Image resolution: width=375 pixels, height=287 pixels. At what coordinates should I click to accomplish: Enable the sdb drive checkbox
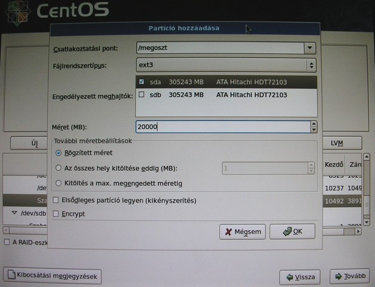coord(142,94)
